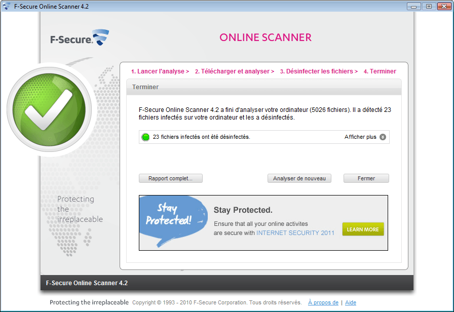The image size is (454, 312).
Task: Click the Afficher plus label
Action: click(360, 137)
